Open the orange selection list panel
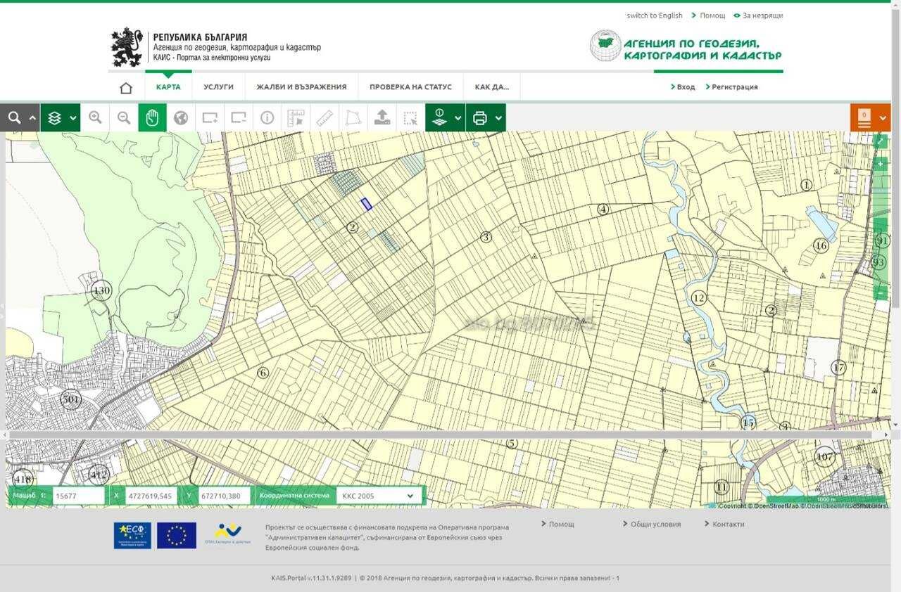 click(x=864, y=118)
